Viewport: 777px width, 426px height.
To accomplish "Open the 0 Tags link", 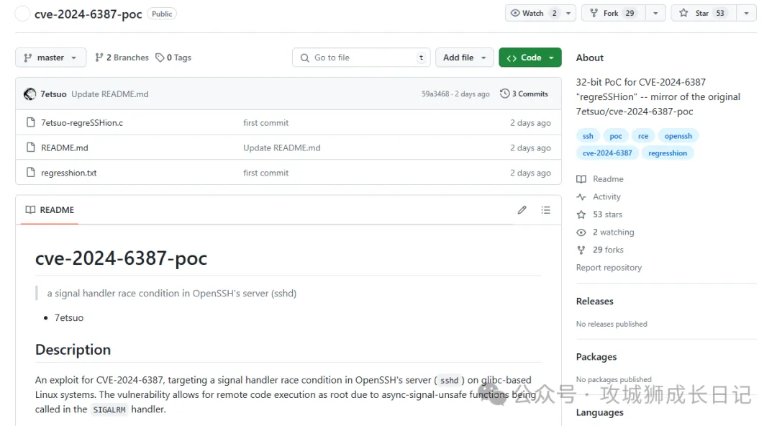I will pos(173,58).
